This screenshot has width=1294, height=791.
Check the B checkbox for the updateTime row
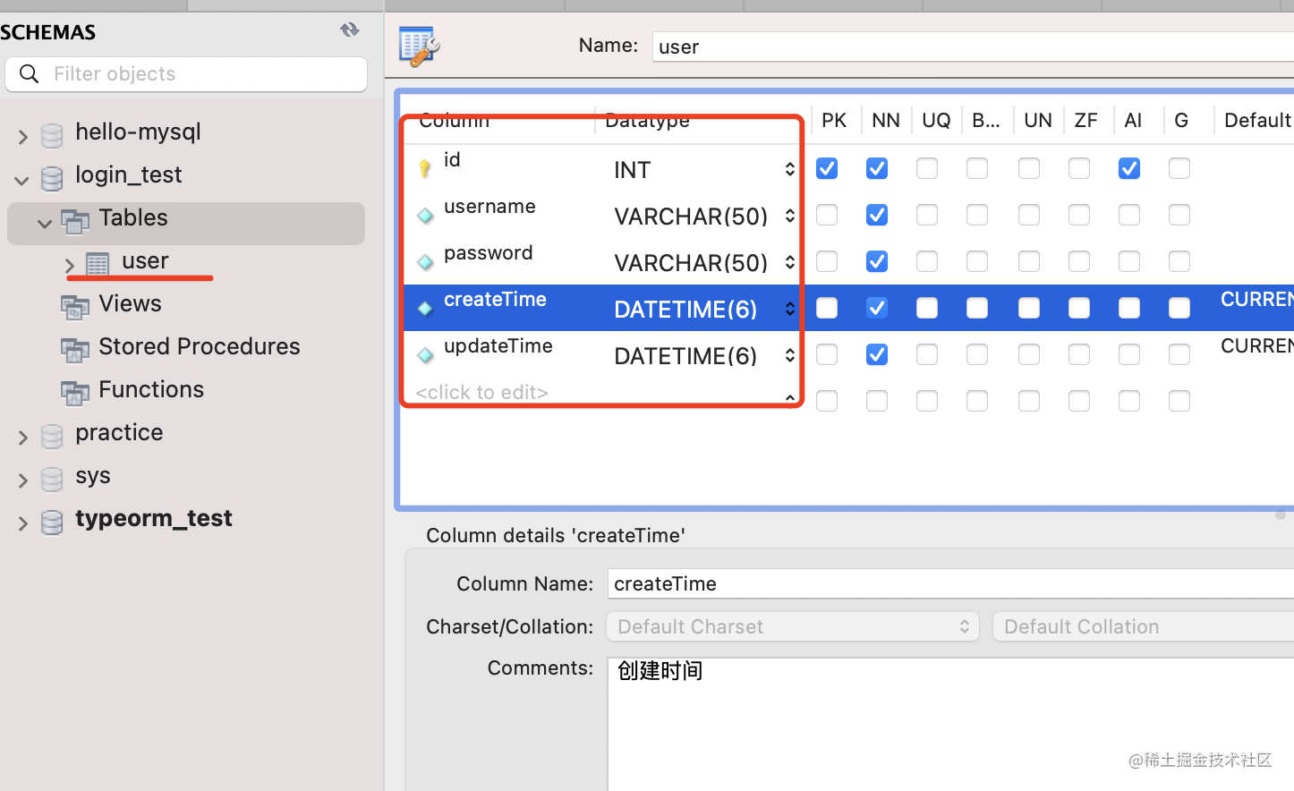(x=977, y=354)
